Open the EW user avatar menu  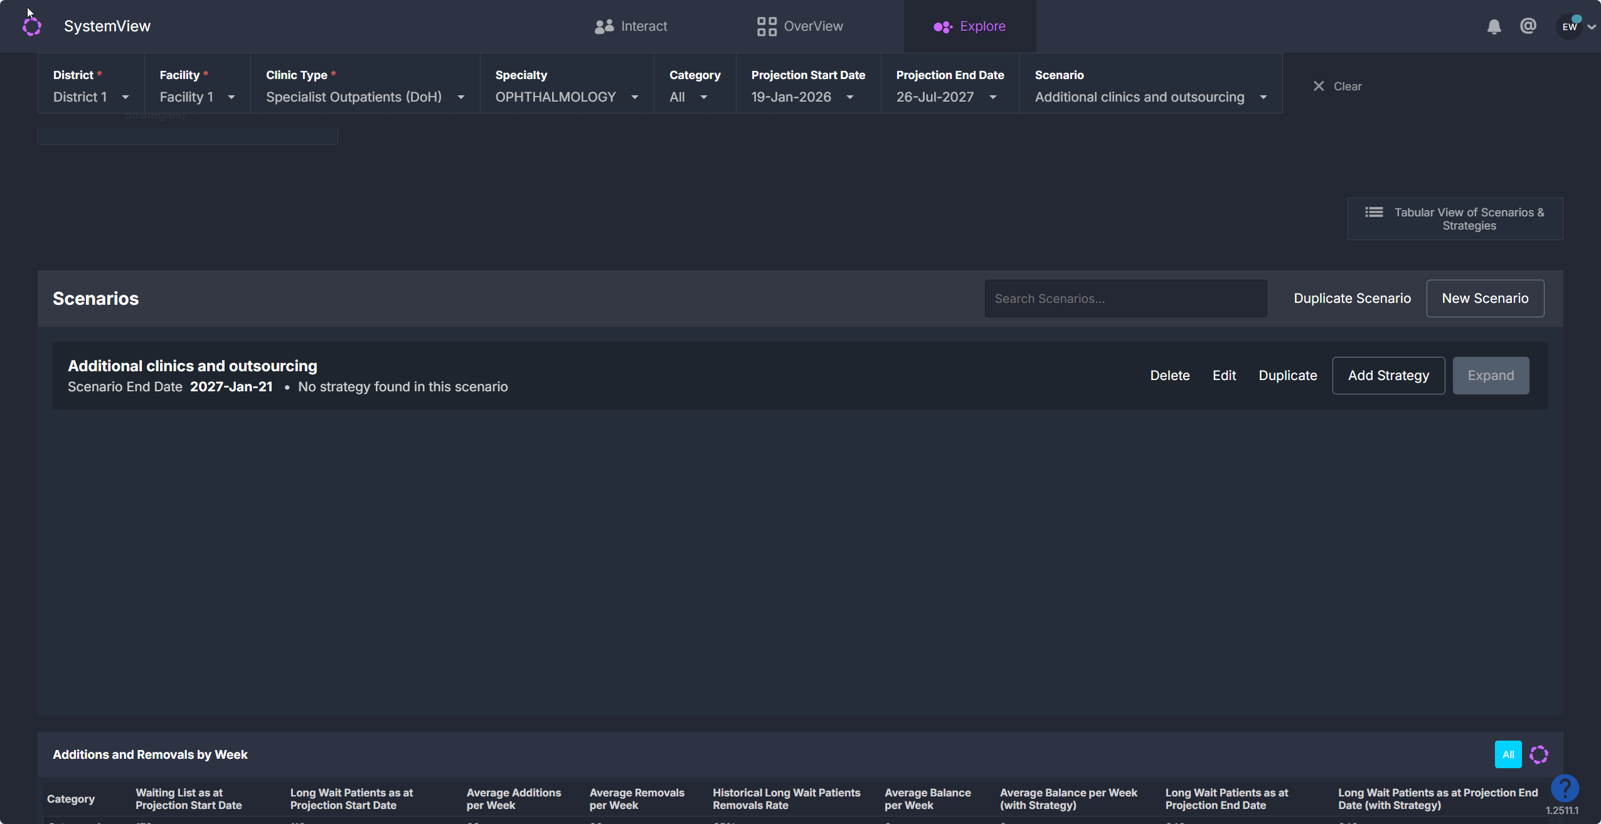tap(1570, 26)
